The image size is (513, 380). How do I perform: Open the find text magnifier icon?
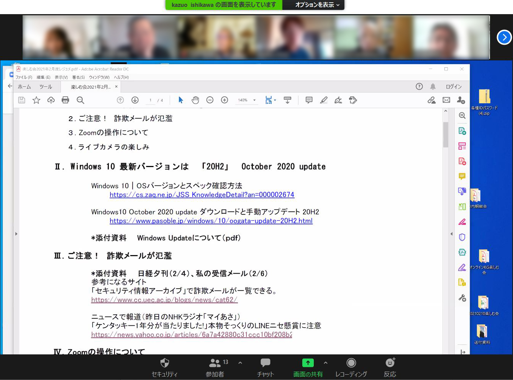[80, 100]
